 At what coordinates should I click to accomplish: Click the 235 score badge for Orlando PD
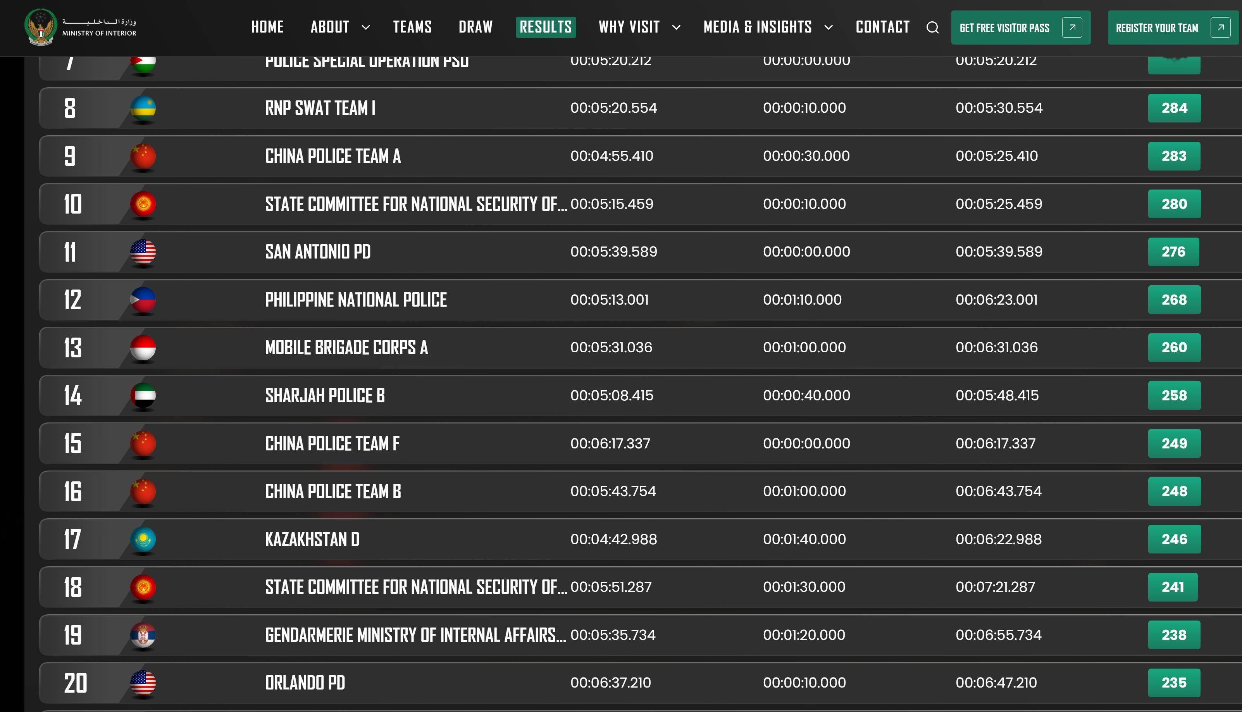click(1173, 683)
